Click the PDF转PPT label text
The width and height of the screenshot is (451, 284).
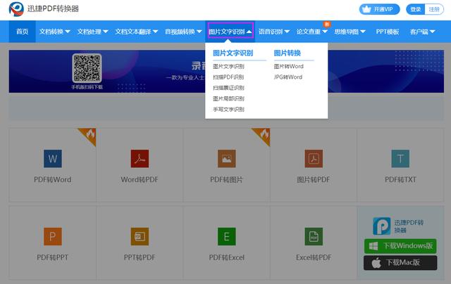click(53, 257)
